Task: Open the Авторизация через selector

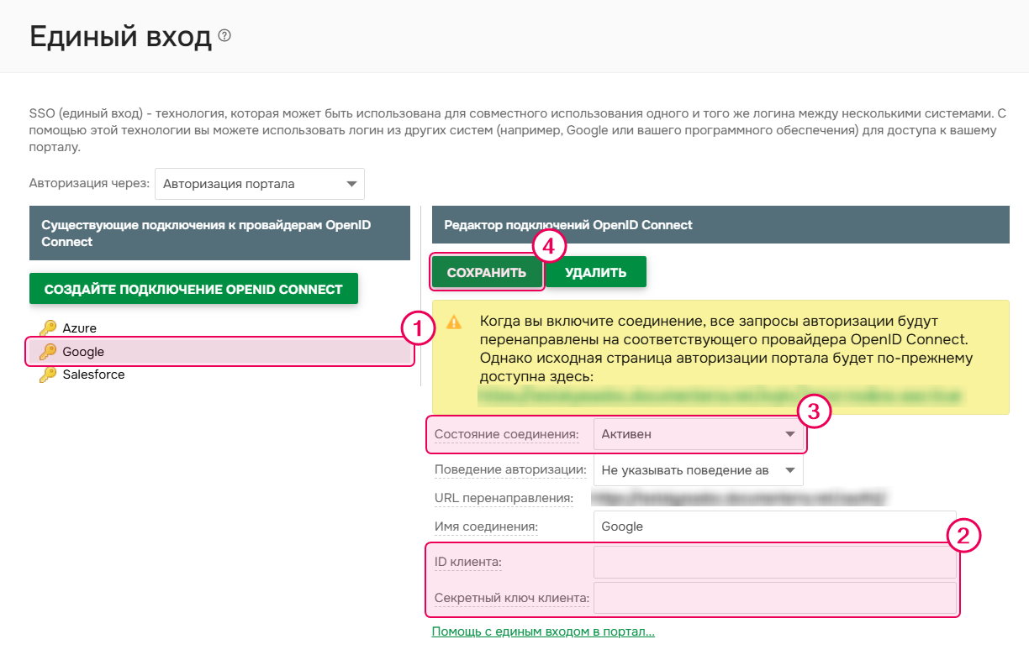Action: (259, 184)
